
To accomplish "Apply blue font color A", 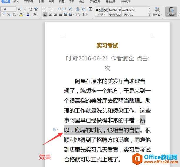I will pos(28,14).
